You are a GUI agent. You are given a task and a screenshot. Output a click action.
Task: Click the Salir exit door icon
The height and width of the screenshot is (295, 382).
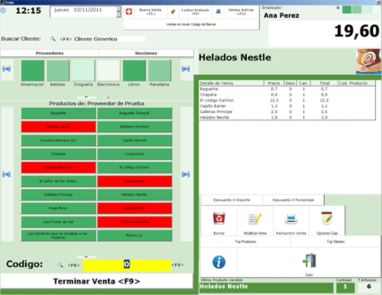pyautogui.click(x=309, y=261)
